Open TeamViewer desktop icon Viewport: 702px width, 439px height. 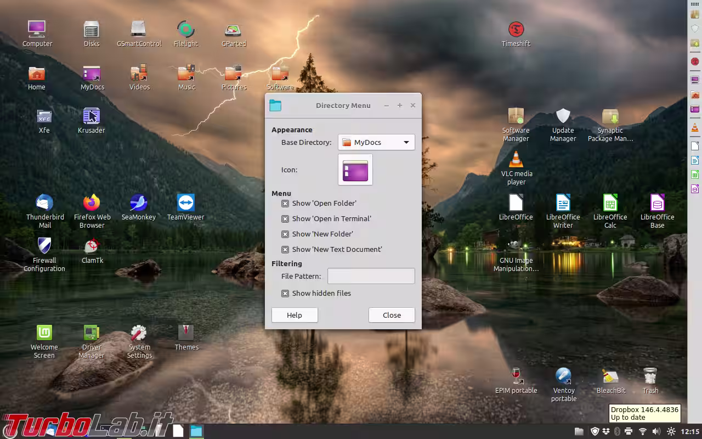(x=186, y=207)
